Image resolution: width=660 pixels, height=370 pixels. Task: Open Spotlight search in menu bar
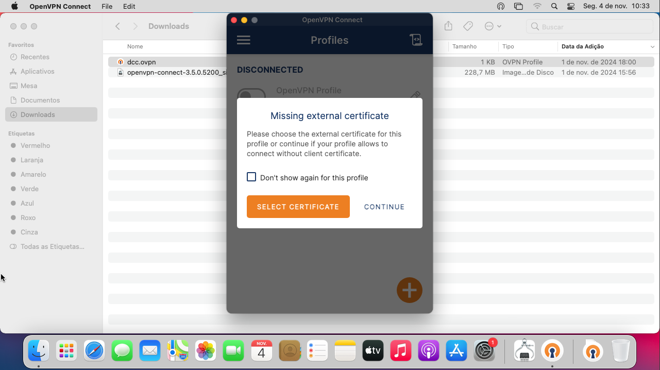click(x=554, y=6)
